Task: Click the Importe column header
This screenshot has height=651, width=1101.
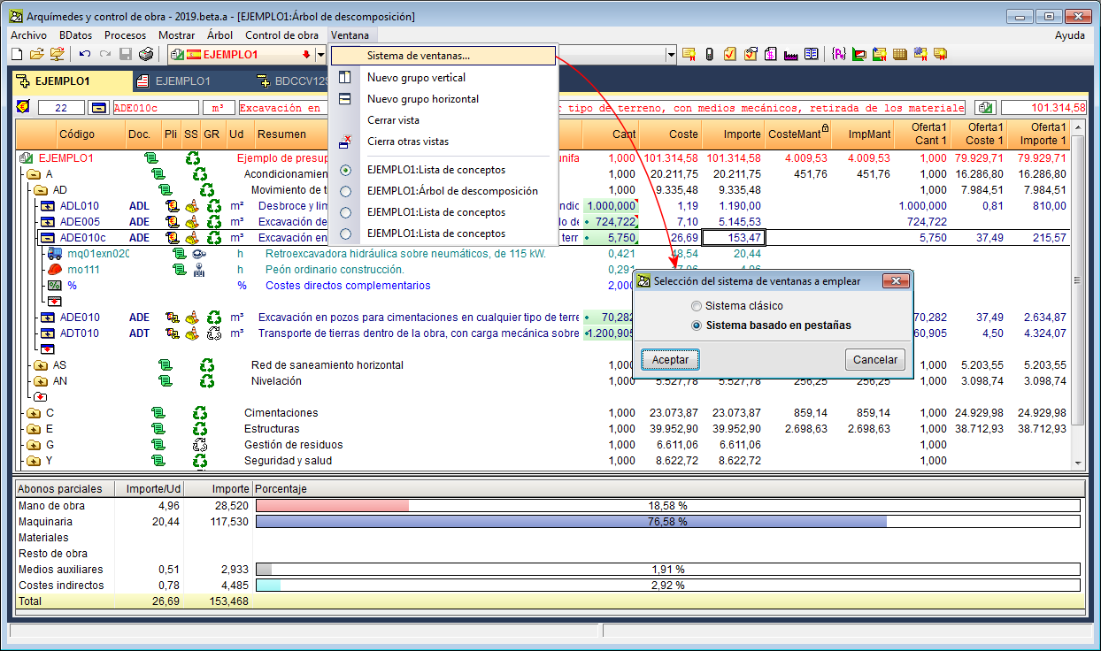Action: pyautogui.click(x=732, y=134)
